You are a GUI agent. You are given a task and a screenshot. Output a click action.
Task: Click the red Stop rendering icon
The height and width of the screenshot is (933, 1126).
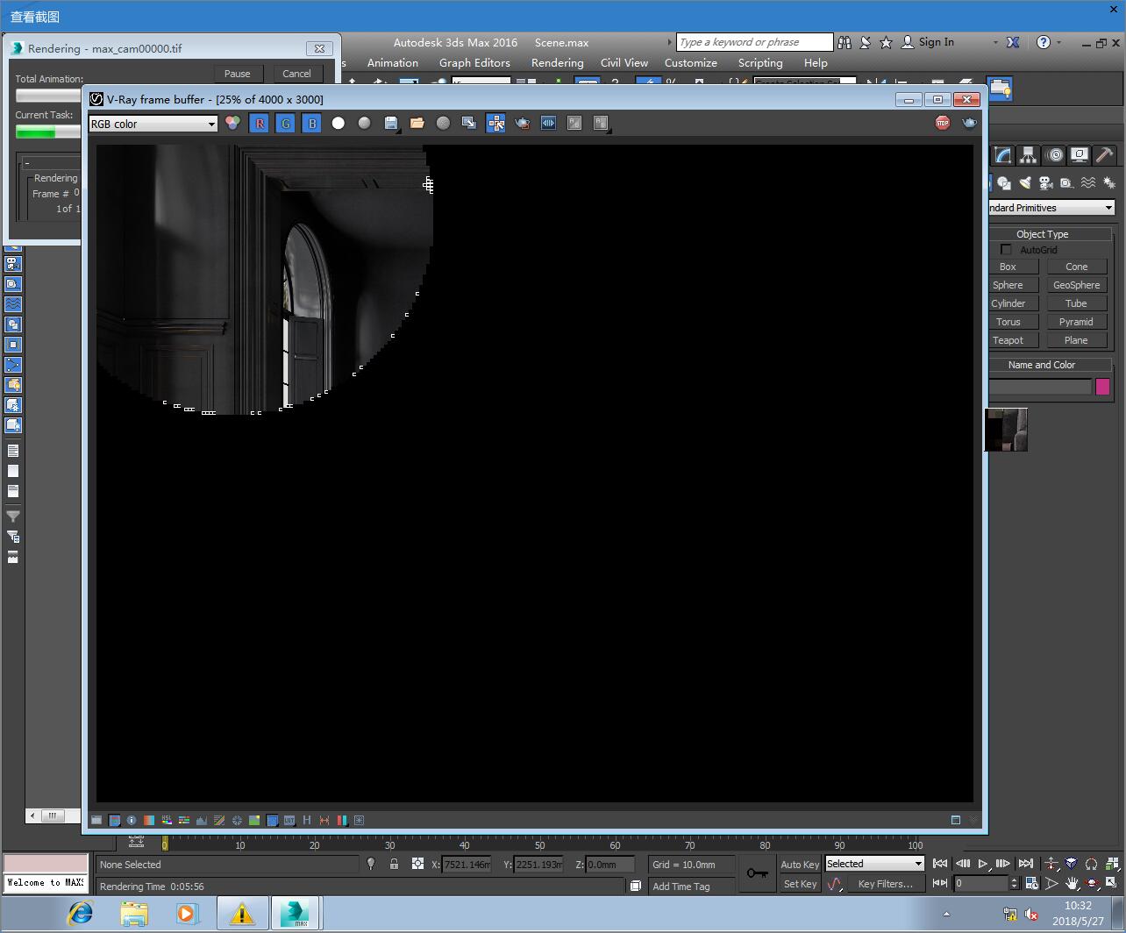tap(943, 123)
